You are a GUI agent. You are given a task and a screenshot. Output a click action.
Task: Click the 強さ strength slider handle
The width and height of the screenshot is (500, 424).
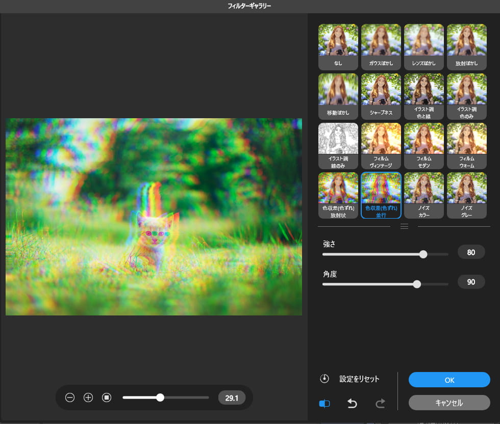423,254
